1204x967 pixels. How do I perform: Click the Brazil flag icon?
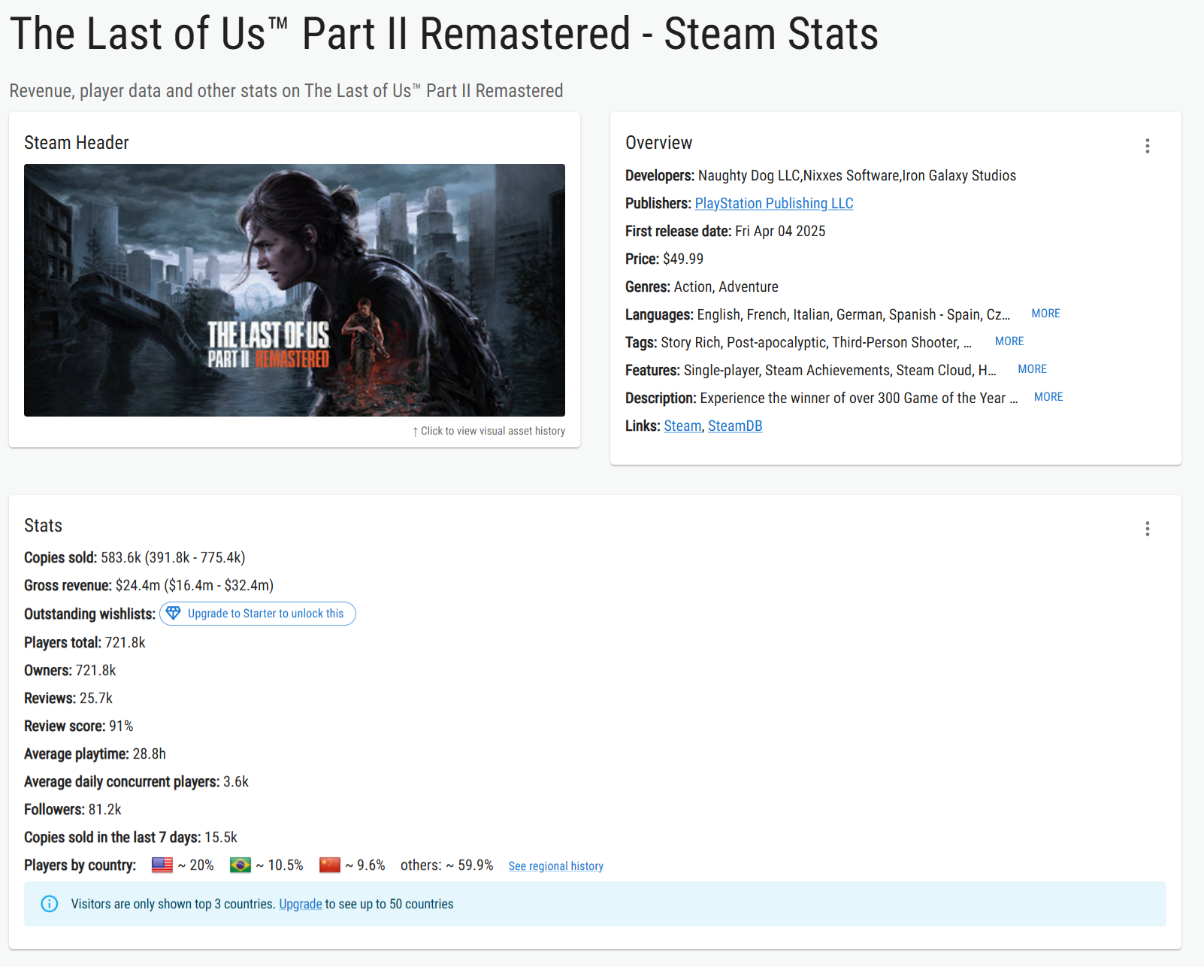click(240, 865)
